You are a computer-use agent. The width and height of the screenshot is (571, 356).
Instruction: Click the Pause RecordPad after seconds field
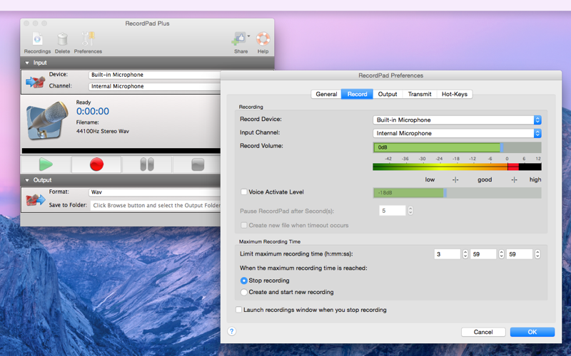pos(392,211)
